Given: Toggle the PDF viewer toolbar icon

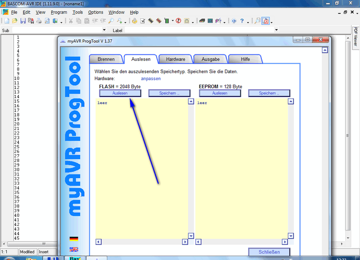Looking at the screenshot, I should 265,21.
